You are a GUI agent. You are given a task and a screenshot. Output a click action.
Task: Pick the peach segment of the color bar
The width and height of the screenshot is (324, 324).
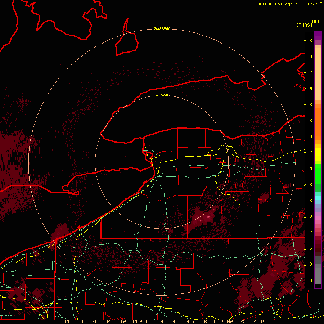click(318, 74)
